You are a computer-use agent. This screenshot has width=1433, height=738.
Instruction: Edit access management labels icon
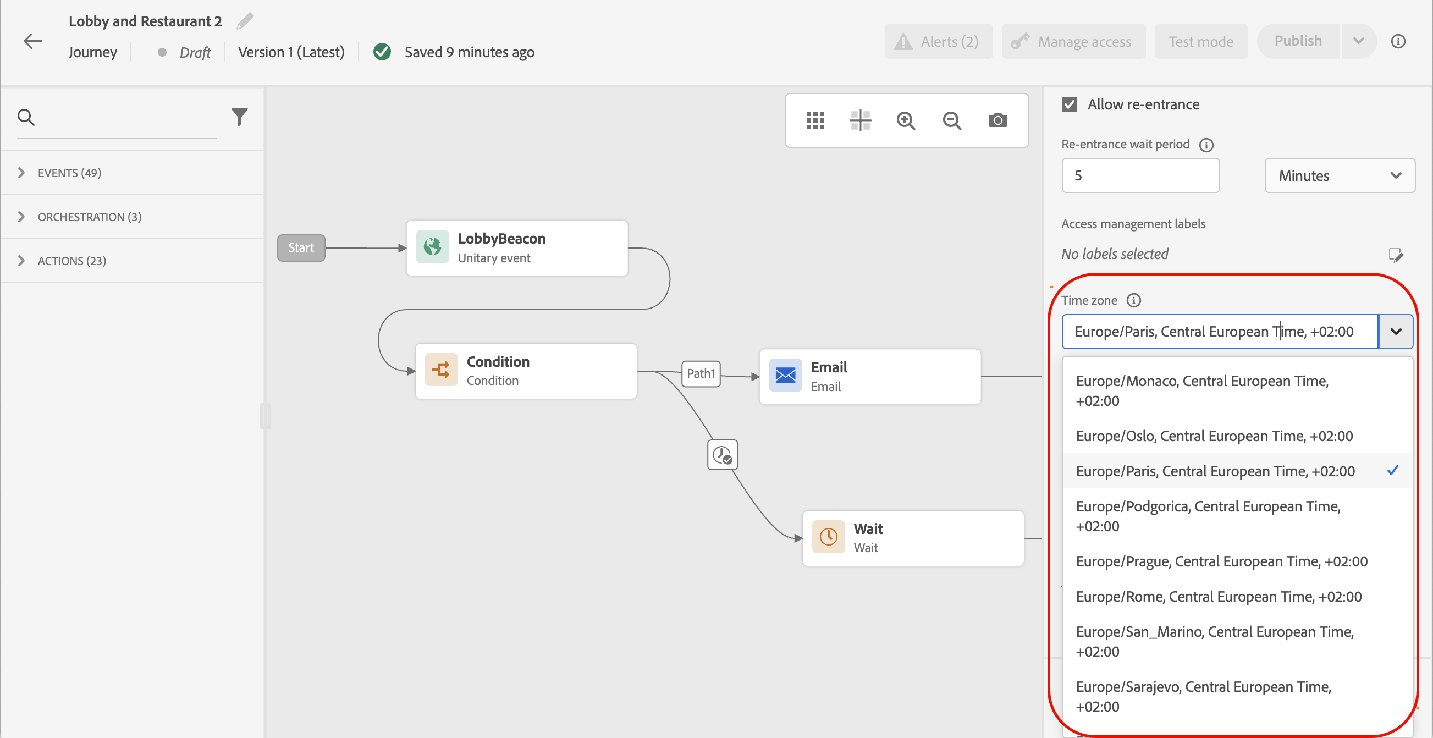(1395, 255)
